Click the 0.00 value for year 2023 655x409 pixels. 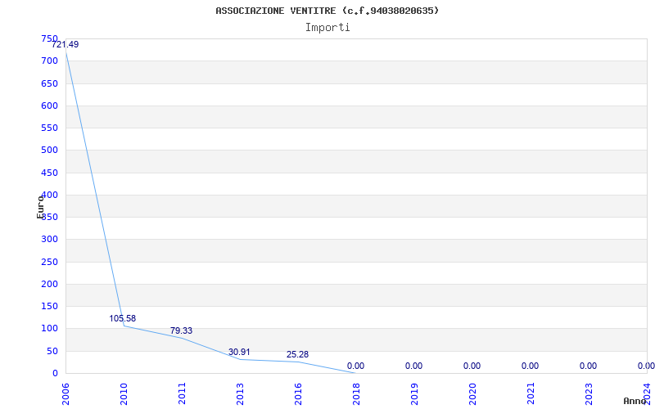588,366
